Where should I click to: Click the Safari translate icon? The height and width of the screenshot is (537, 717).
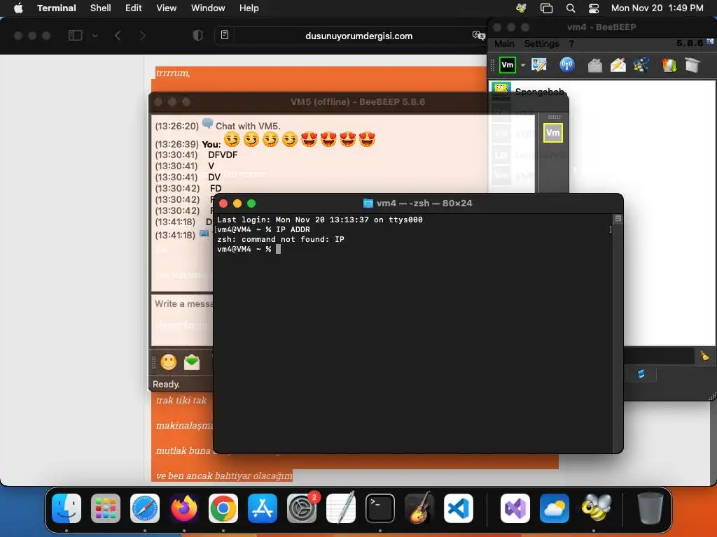tap(478, 36)
